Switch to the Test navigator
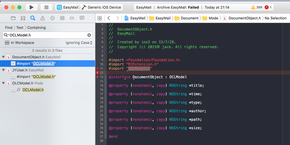 point(53,18)
